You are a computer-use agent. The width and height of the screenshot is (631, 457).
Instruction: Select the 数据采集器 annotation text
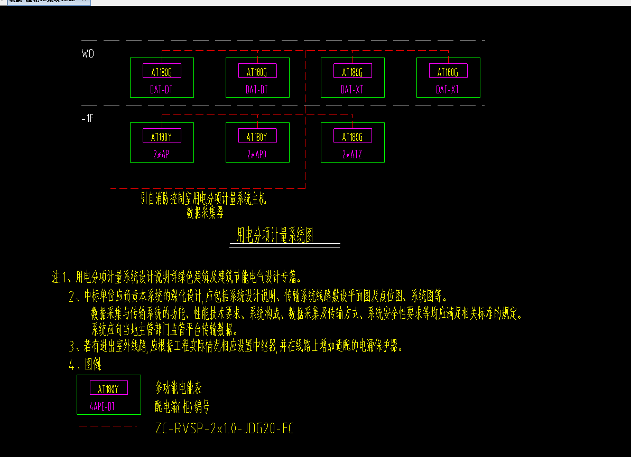tap(205, 212)
